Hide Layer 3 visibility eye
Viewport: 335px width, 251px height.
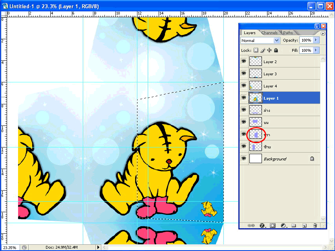pyautogui.click(x=243, y=73)
